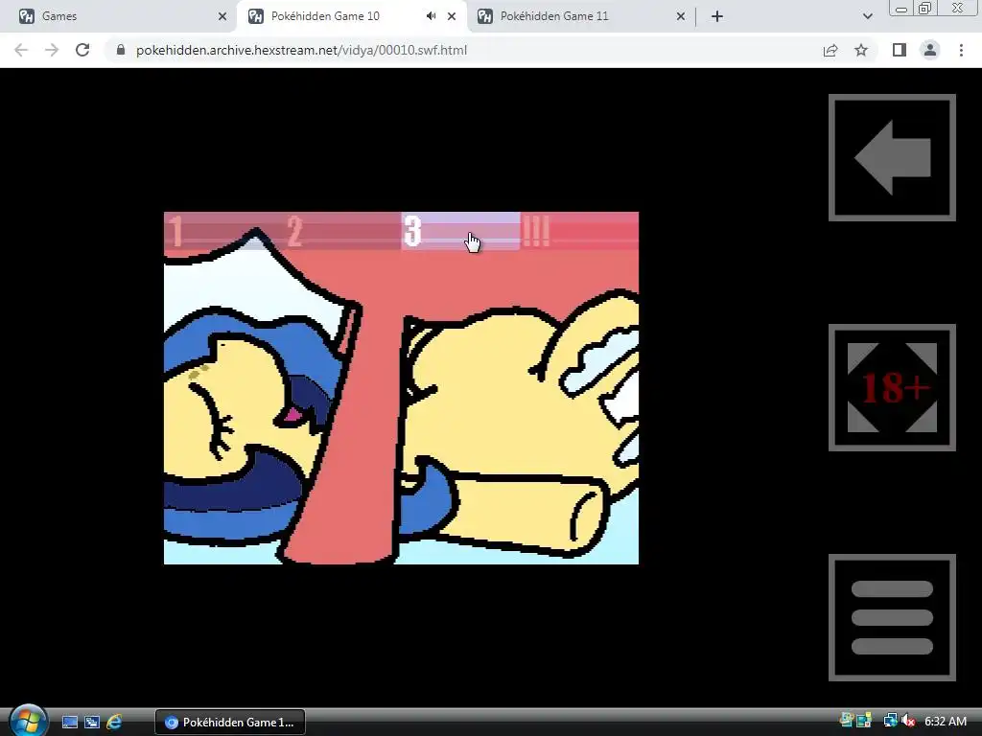The width and height of the screenshot is (982, 736).
Task: Toggle the 18+ fullscreen button
Action: point(893,387)
